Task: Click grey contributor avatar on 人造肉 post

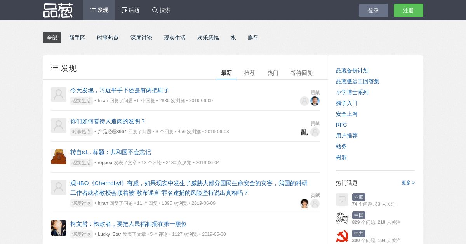Action: pyautogui.click(x=315, y=132)
